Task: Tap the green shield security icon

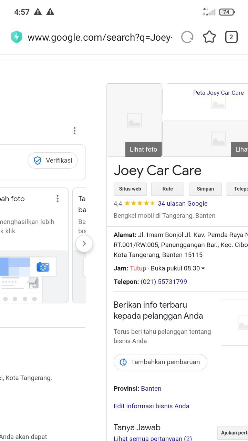Action: pyautogui.click(x=16, y=37)
